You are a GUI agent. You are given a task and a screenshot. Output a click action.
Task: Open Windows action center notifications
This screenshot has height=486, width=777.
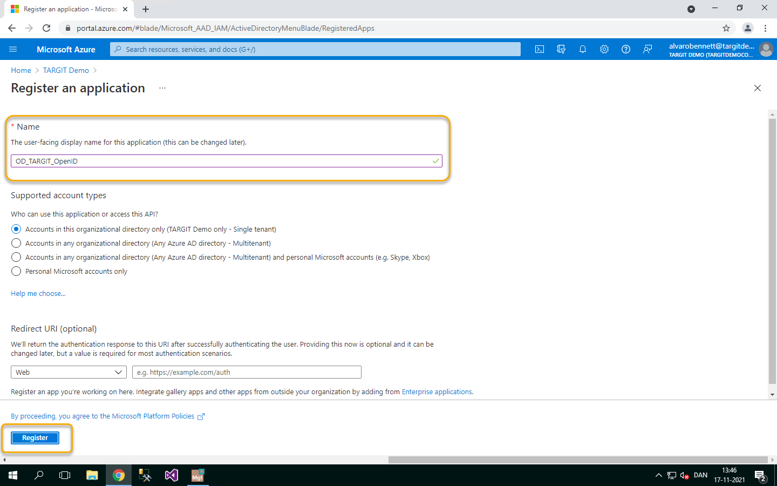tap(760, 476)
